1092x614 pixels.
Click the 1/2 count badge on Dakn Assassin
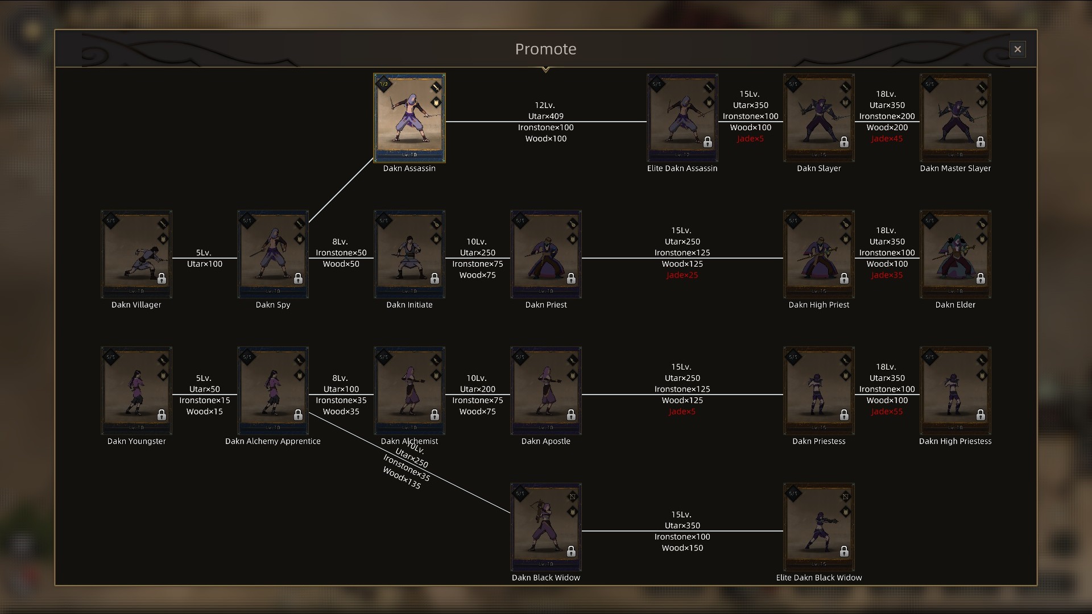tap(383, 84)
